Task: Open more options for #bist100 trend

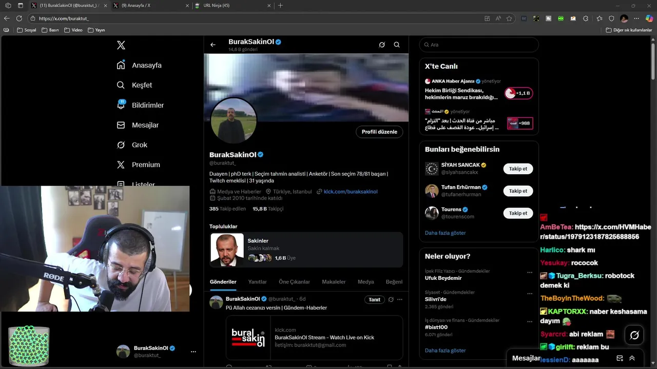Action: tap(530, 322)
